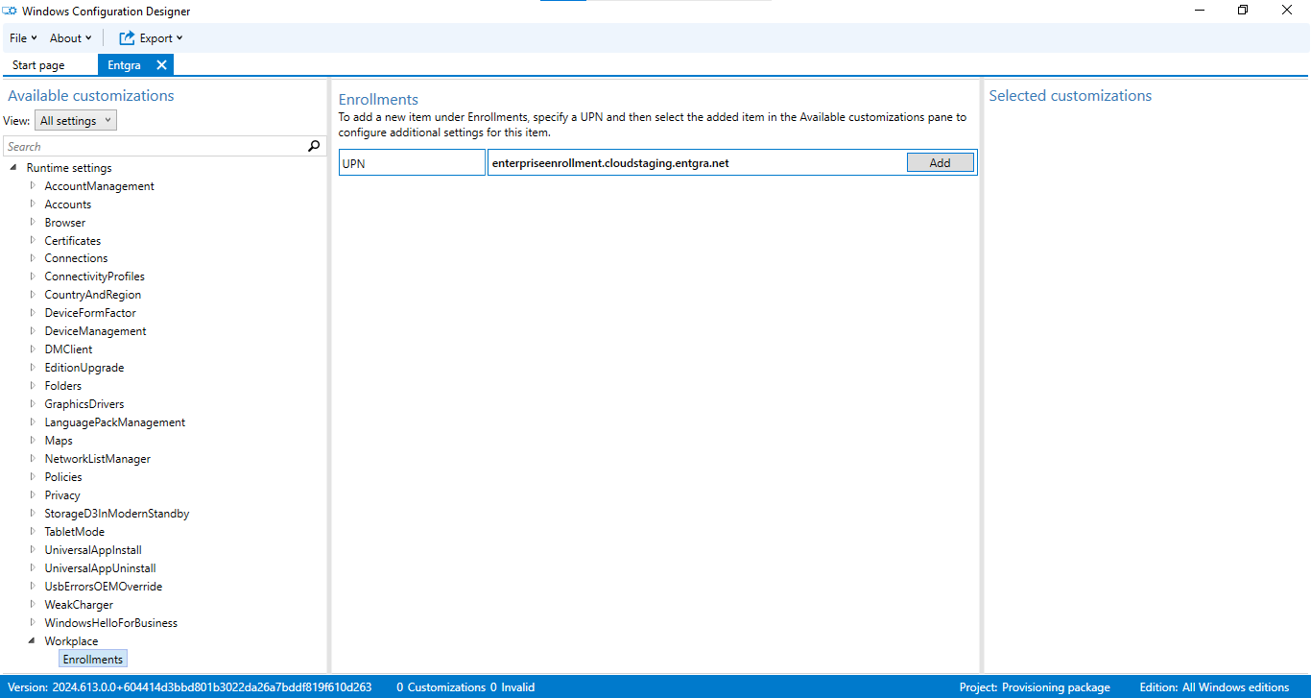Click the Windows Configuration Designer app icon
This screenshot has height=698, width=1311.
point(8,12)
